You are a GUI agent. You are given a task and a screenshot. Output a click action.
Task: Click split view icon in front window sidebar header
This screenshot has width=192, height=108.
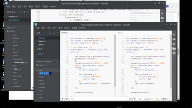[x=57, y=33]
